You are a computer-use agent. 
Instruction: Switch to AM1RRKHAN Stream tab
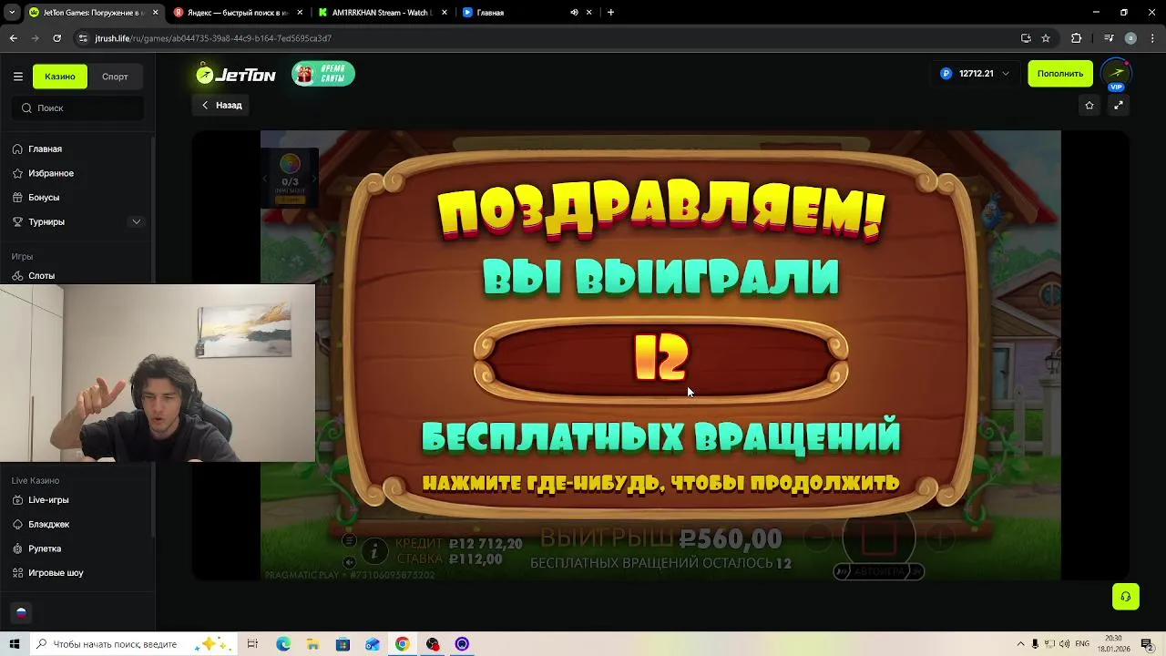coord(381,13)
